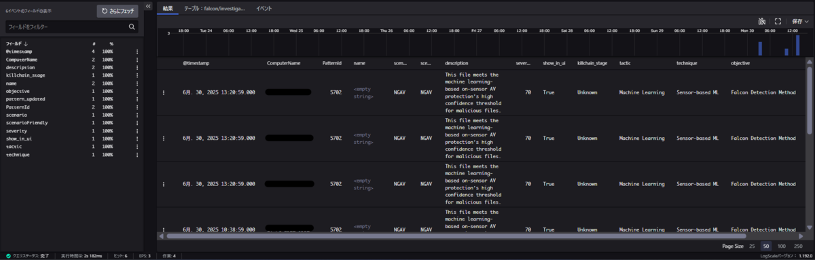Open the killchain_stage field options menu
This screenshot has width=815, height=260.
(x=137, y=75)
